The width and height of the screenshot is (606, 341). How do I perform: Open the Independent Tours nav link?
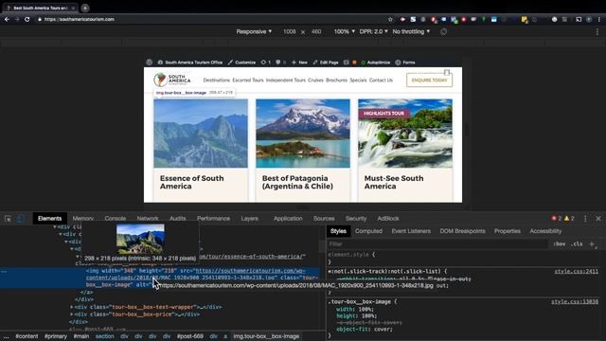click(x=286, y=80)
